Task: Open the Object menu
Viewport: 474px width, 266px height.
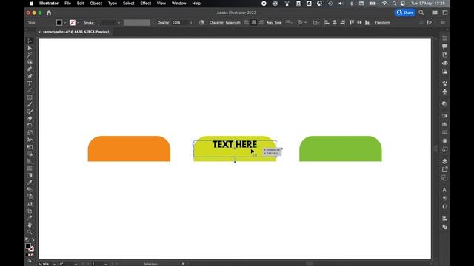Action: click(96, 4)
